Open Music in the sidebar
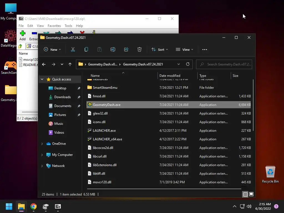The width and height of the screenshot is (284, 213). (59, 124)
